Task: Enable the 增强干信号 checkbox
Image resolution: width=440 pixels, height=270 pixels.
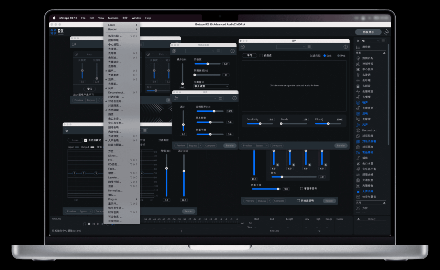Action: coord(301,188)
